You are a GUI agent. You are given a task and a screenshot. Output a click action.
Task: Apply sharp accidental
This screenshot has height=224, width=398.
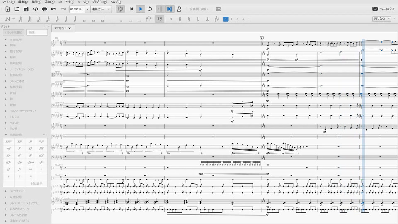point(180,19)
